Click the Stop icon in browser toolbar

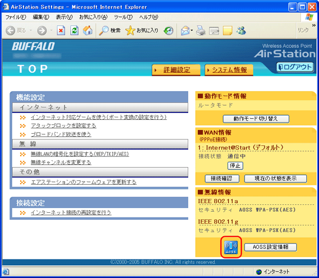[61, 31]
